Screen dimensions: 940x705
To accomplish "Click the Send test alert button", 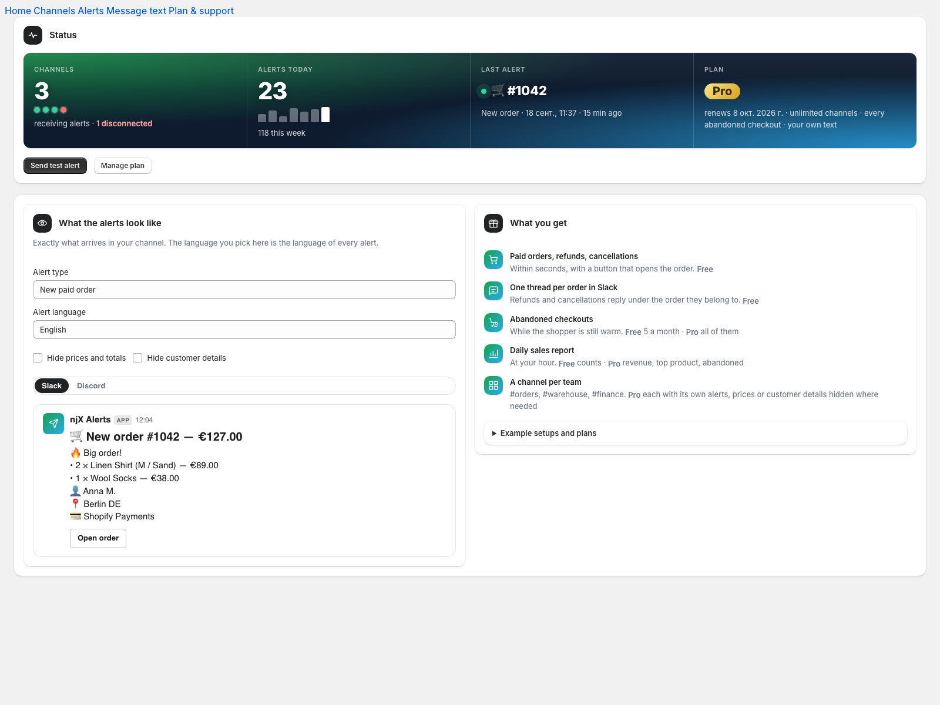I will 55,166.
